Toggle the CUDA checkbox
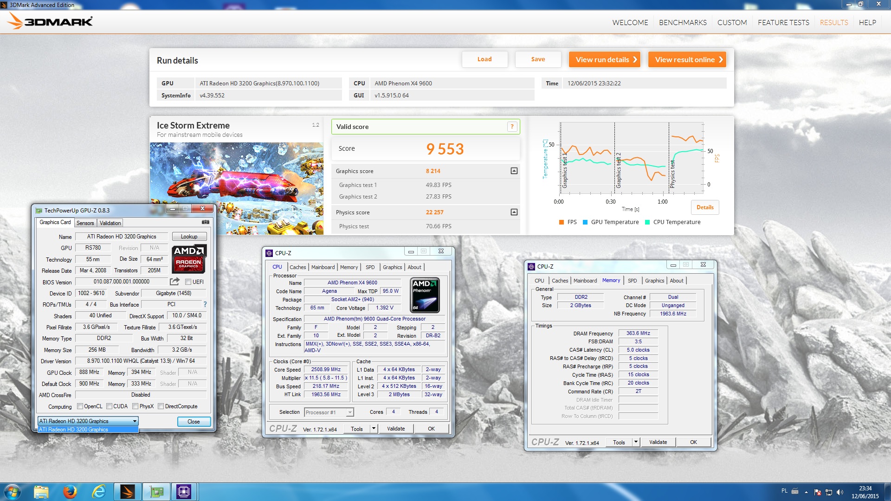The height and width of the screenshot is (501, 891). click(109, 406)
